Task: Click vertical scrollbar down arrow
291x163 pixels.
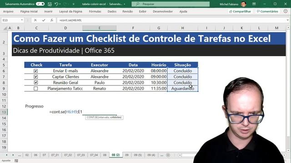Action: (288, 150)
